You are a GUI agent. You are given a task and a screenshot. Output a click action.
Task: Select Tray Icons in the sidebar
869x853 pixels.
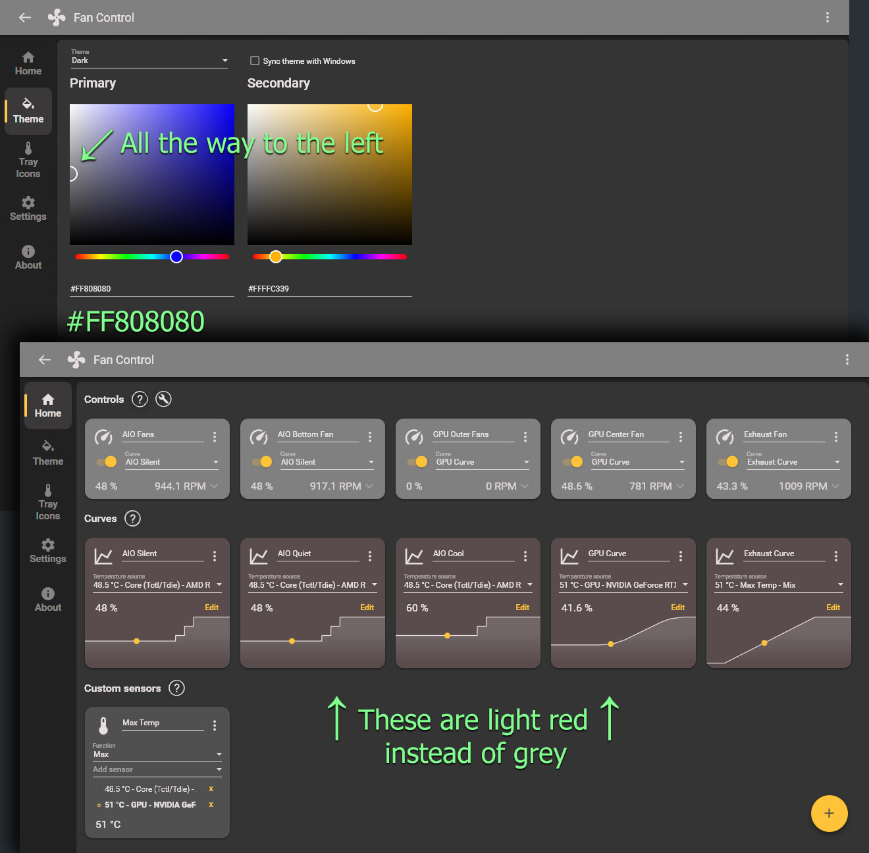pos(47,502)
